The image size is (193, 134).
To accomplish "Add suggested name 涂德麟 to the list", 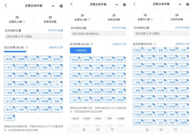I will pos(120,119).
